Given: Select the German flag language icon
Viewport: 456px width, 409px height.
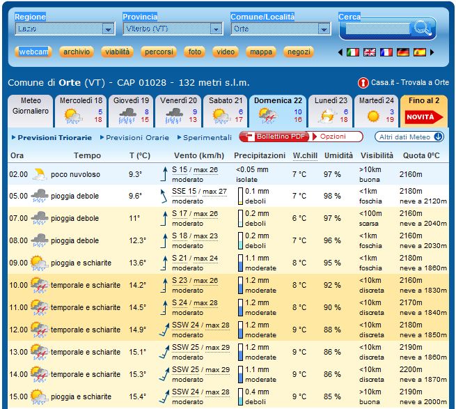Looking at the screenshot, I should tap(403, 52).
